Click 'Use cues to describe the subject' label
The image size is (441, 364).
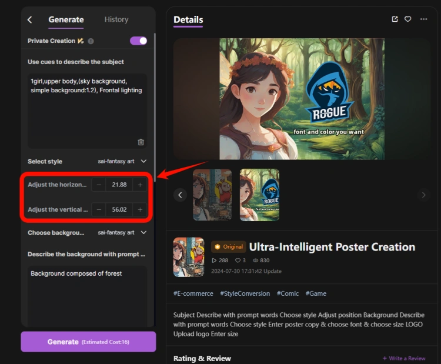point(76,62)
